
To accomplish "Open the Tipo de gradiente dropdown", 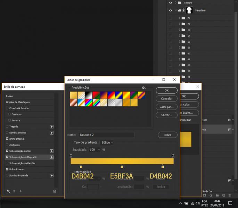I will 107,142.
